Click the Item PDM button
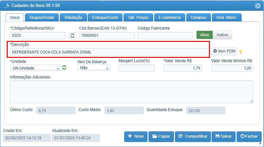Screen dimensions: 264x147 pyautogui.click(x=224, y=51)
